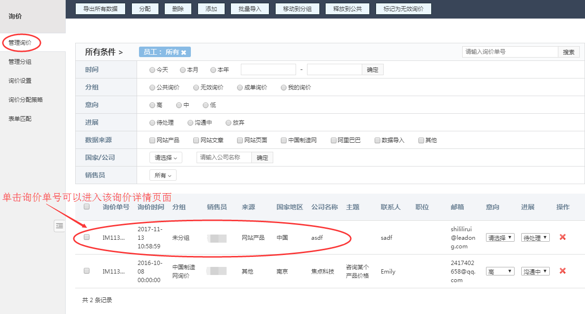Click the 搜索 search button

(x=568, y=51)
